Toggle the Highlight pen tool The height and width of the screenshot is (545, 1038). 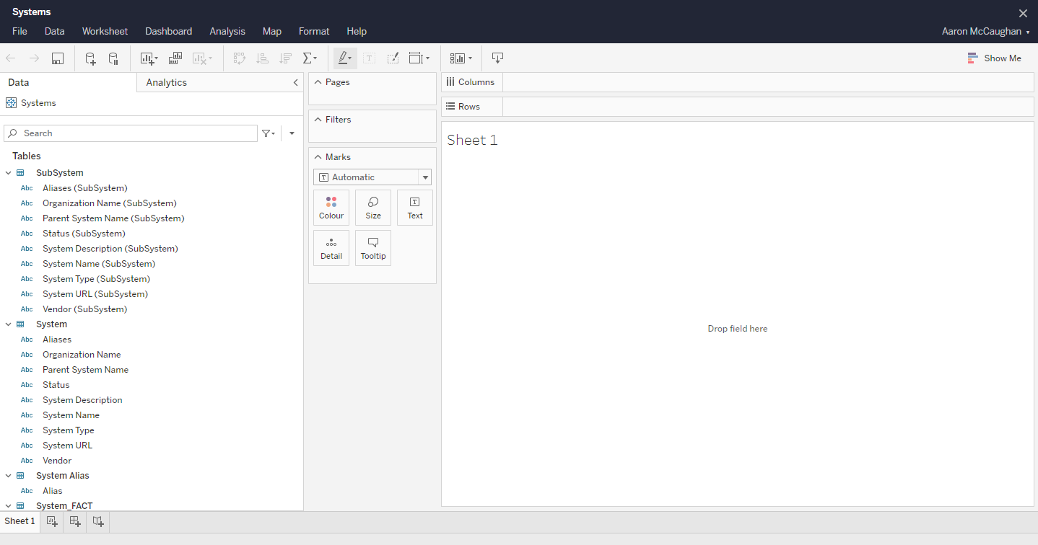click(x=344, y=58)
